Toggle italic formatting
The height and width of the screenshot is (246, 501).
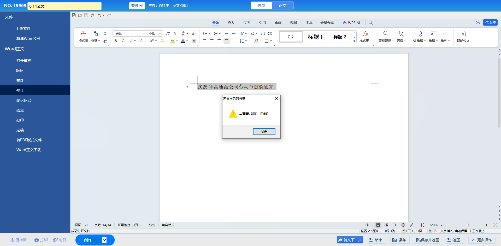[123, 41]
